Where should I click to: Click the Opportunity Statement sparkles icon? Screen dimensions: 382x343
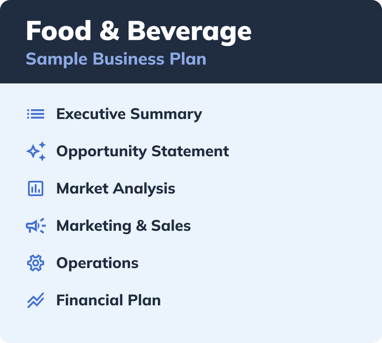36,151
